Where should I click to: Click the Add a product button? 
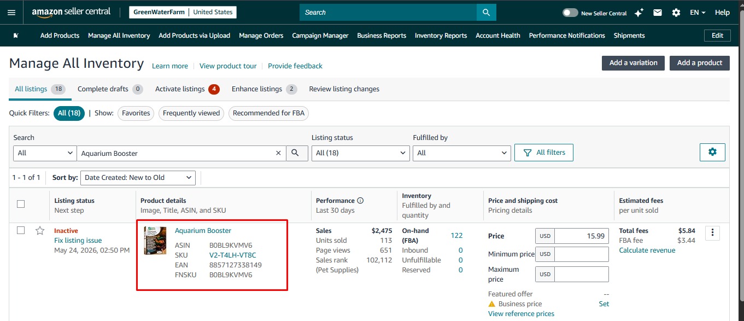(x=700, y=63)
